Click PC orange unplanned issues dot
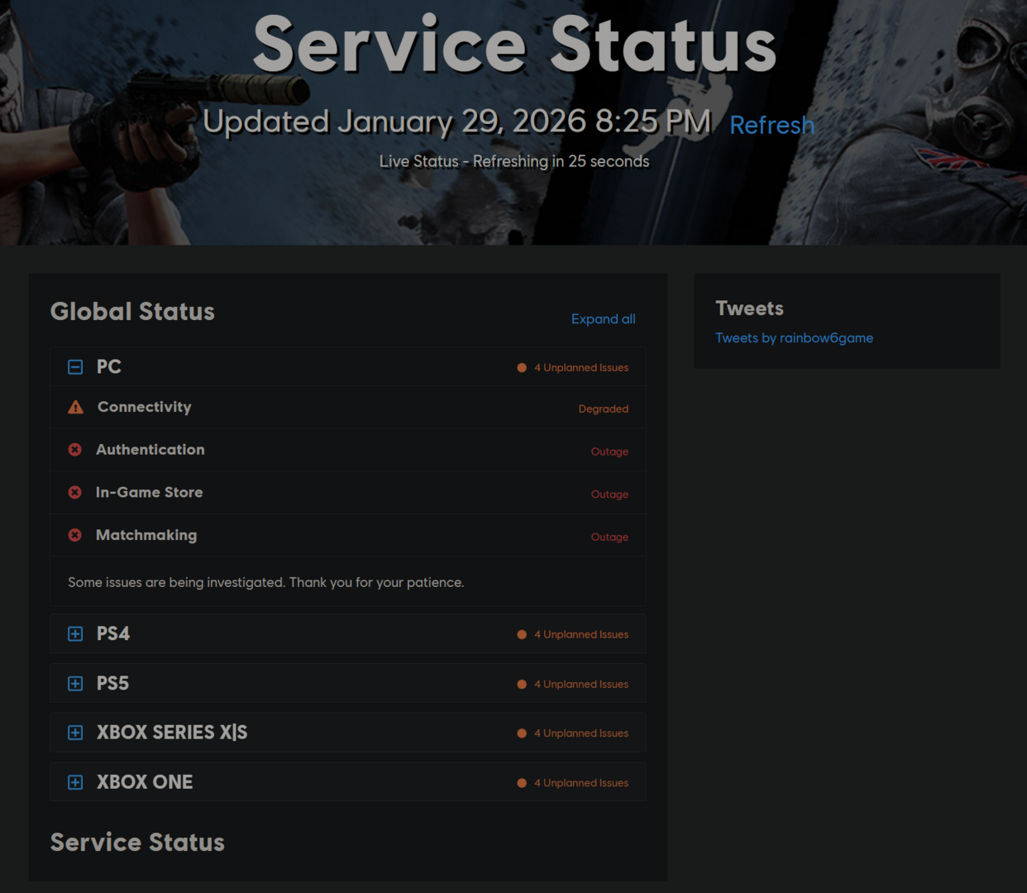1027x893 pixels. click(x=522, y=368)
